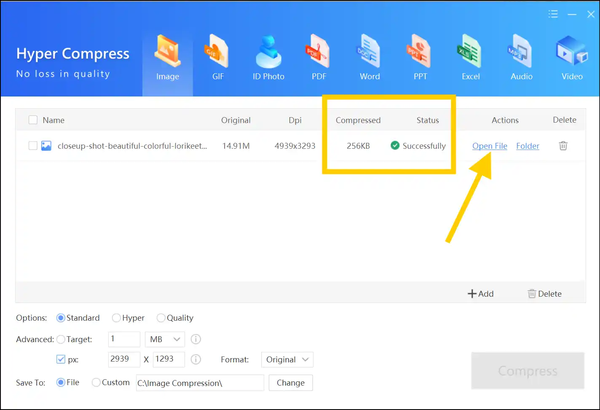Click the Change folder button
600x410 pixels.
[x=291, y=383]
